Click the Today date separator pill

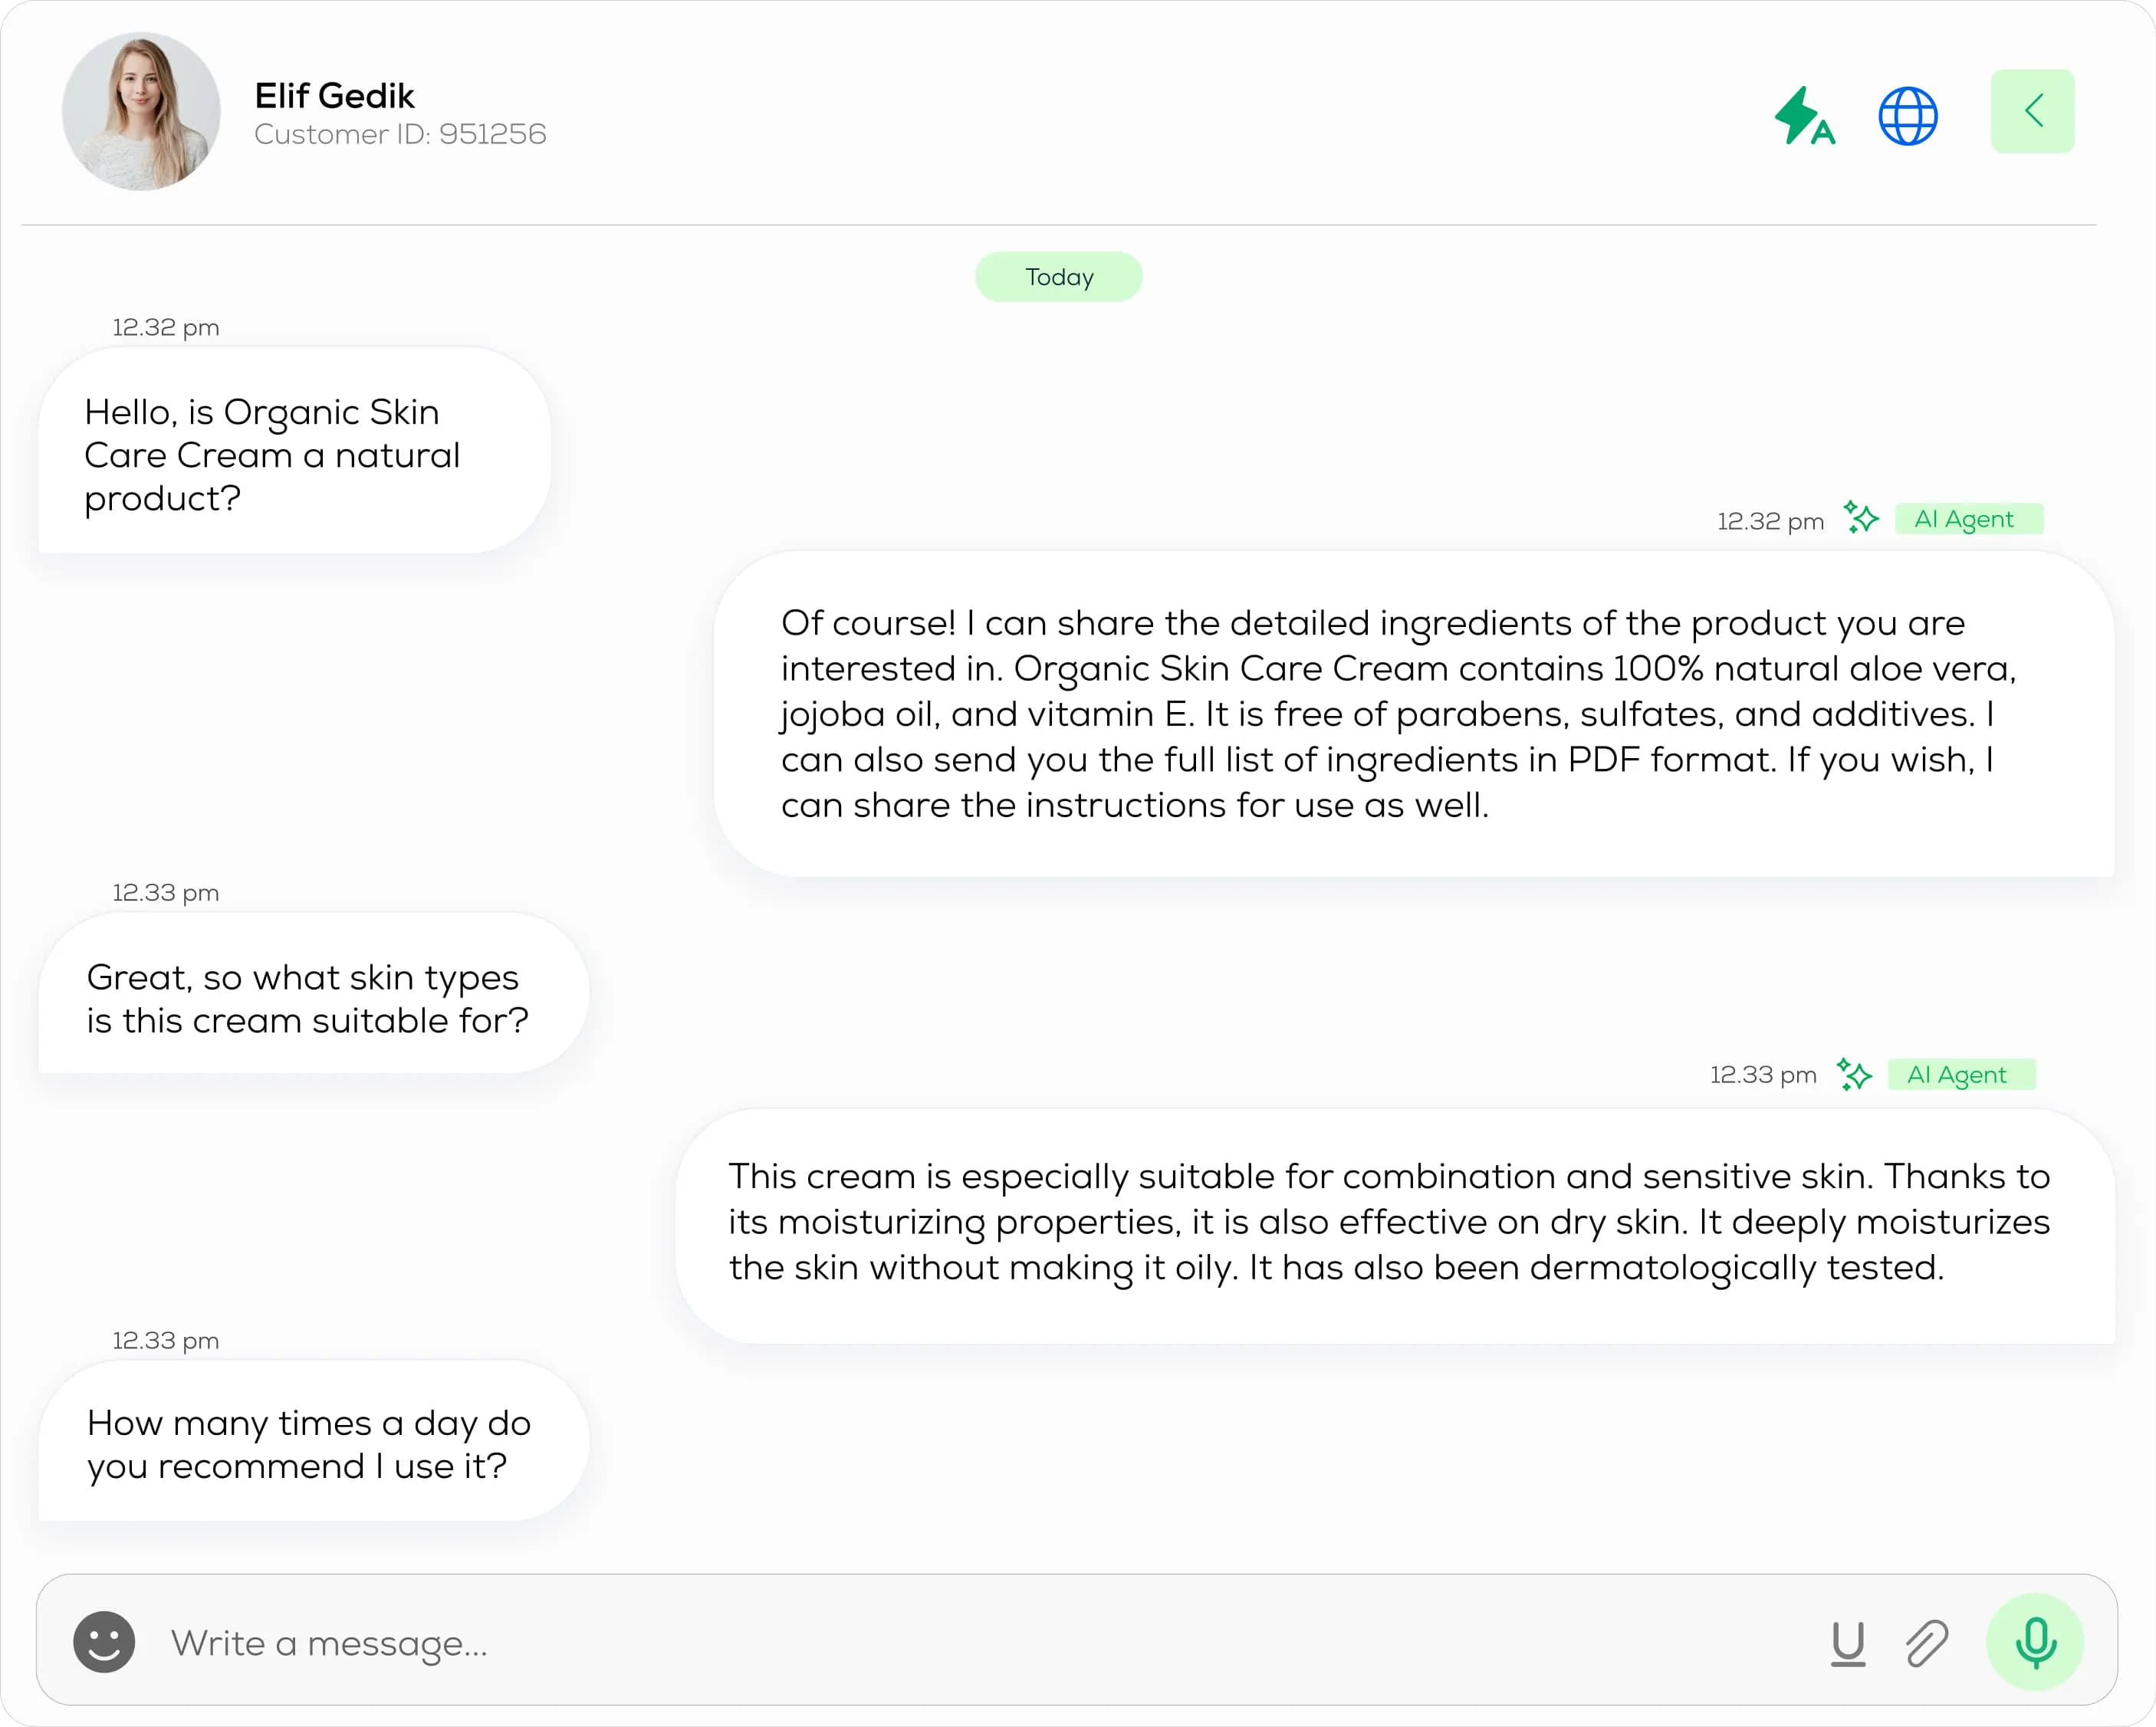(1058, 276)
